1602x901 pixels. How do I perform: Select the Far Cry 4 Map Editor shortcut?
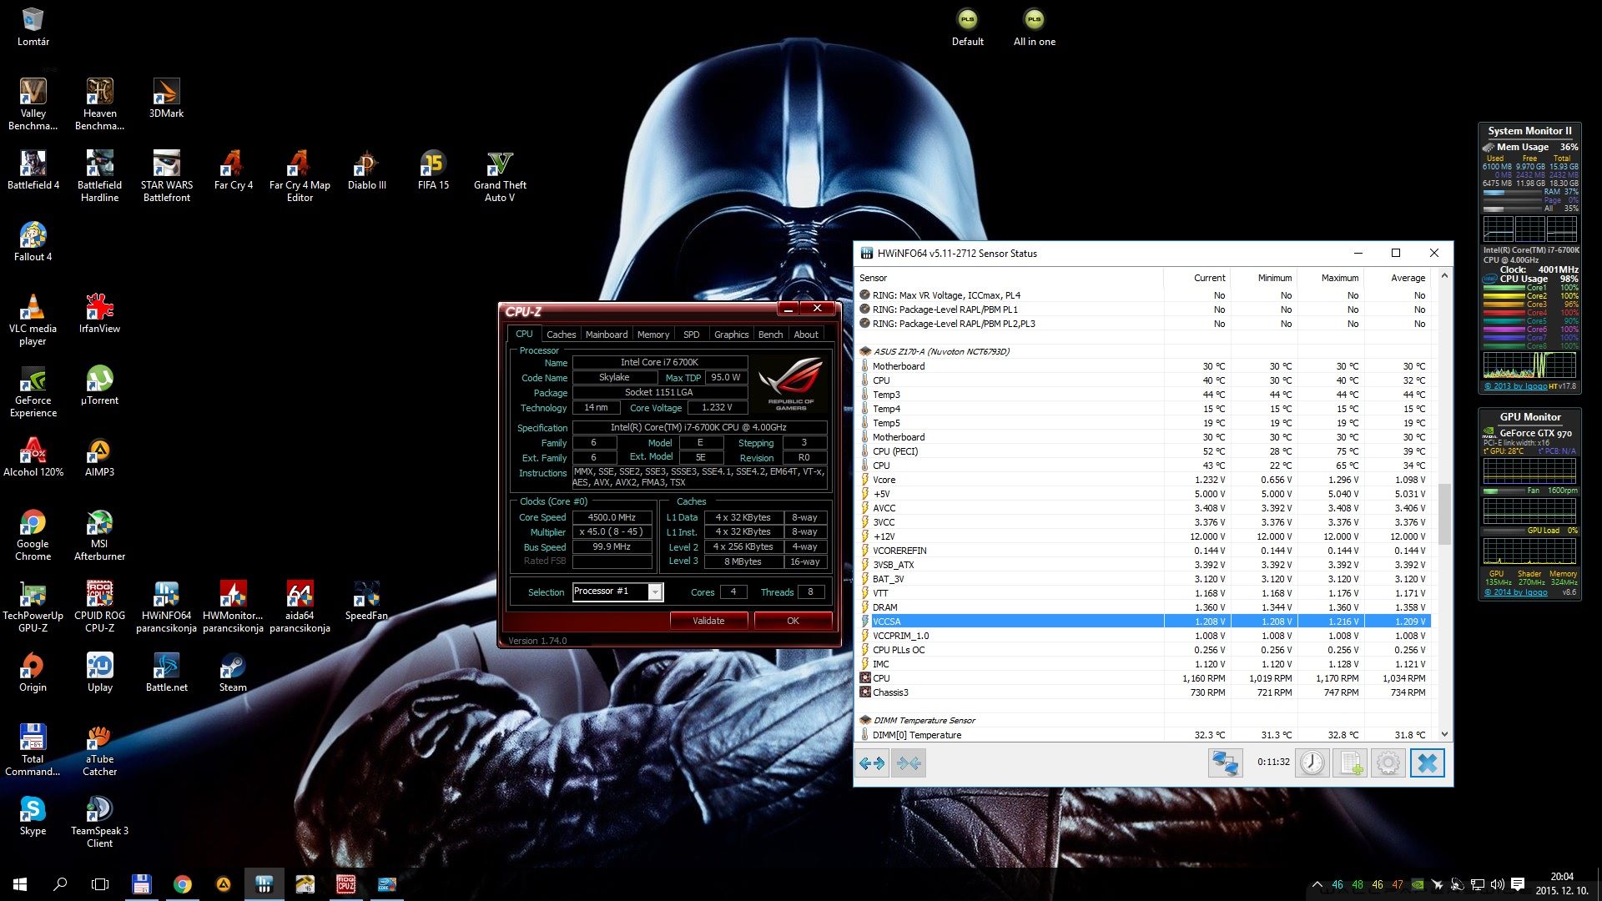[x=300, y=176]
